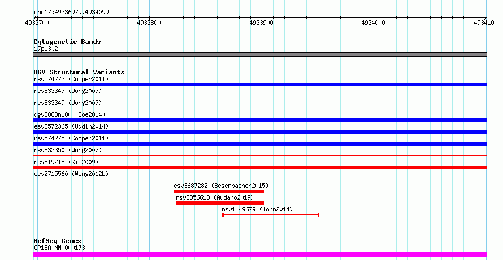Select the gray 17p13.2 cytogenetic band
Screen dimensions: 503x260
(x=260, y=55)
